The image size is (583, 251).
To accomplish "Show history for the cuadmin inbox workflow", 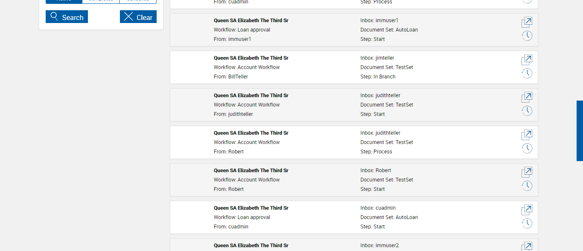I will tap(527, 223).
